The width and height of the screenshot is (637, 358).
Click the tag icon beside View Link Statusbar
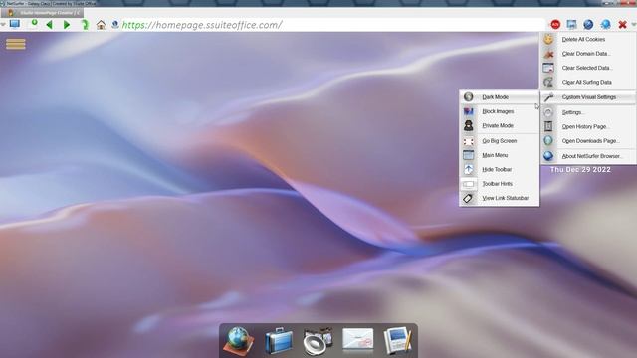coord(468,198)
